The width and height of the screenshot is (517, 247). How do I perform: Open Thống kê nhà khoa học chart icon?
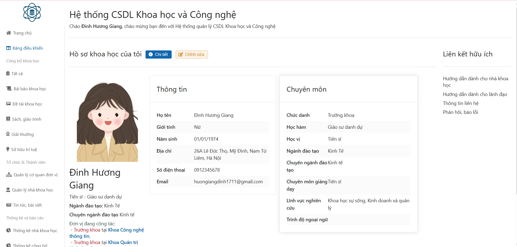8,230
